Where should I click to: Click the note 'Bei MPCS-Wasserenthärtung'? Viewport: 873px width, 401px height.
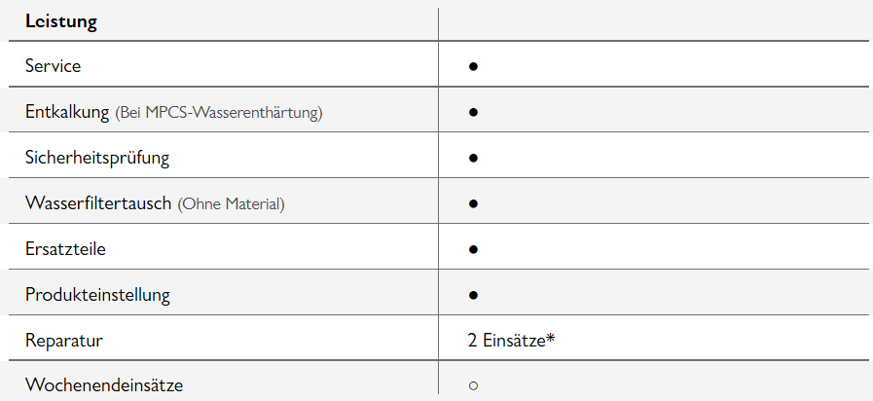point(219,113)
